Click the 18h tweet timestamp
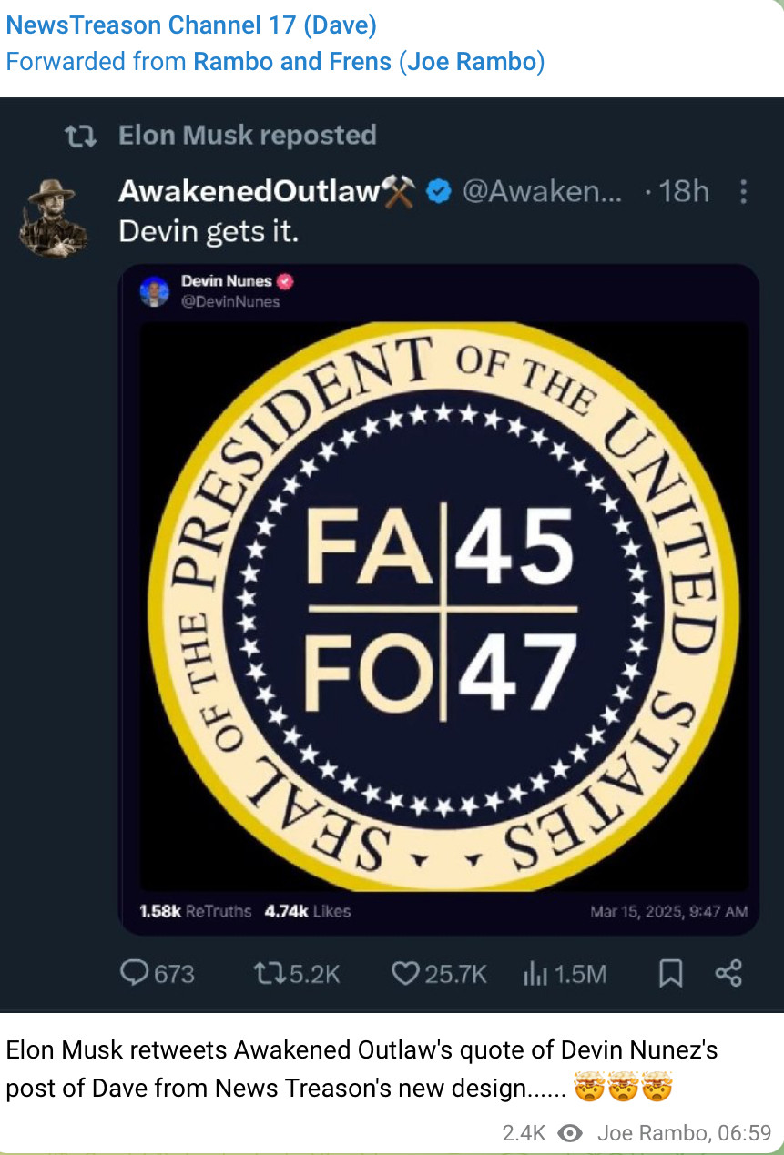Image resolution: width=784 pixels, height=1155 pixels. coord(683,191)
